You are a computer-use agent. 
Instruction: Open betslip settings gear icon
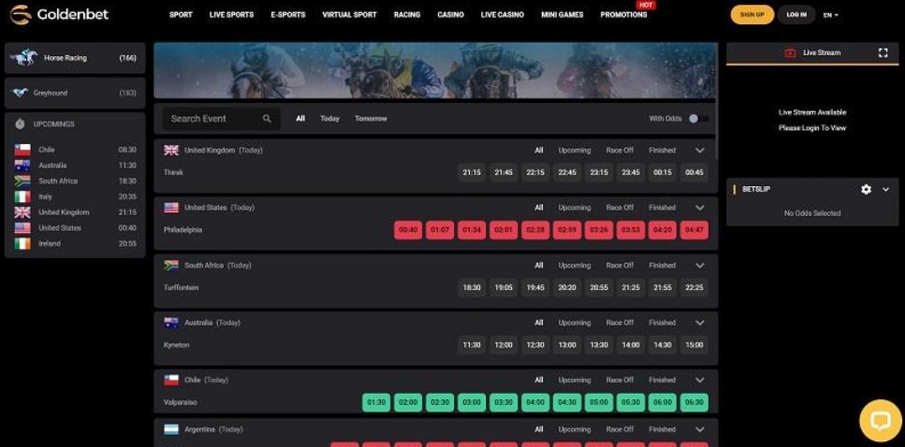866,189
